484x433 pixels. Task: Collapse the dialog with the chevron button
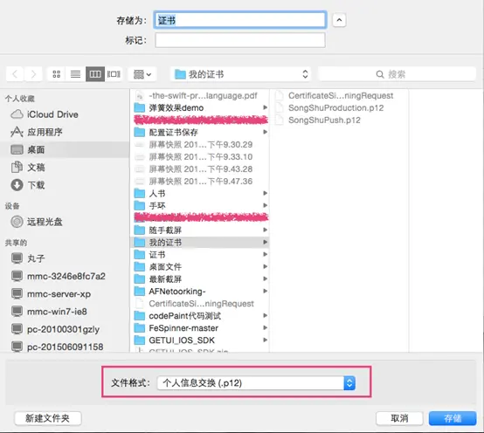coord(339,20)
